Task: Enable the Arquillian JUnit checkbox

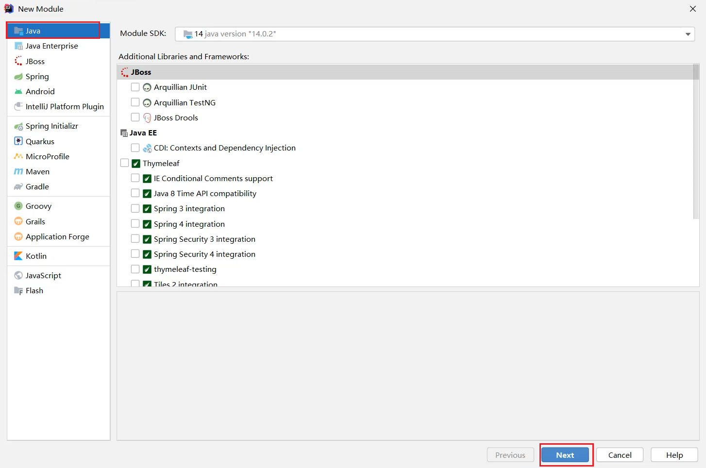Action: [135, 87]
